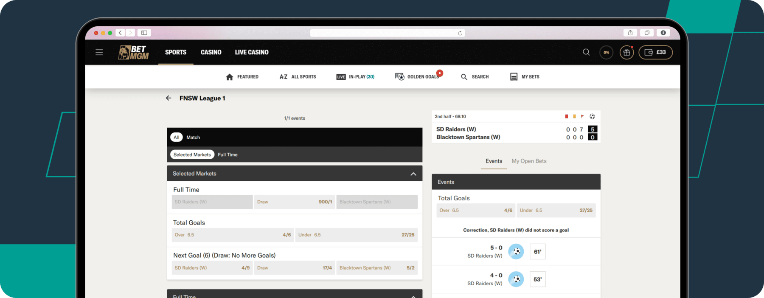Open the hamburger menu
This screenshot has width=764, height=298.
coord(99,52)
